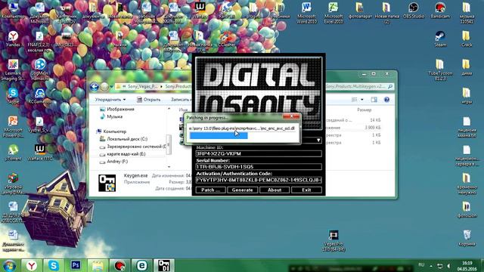
Task: Open the Windows Start button
Action: tap(10, 265)
